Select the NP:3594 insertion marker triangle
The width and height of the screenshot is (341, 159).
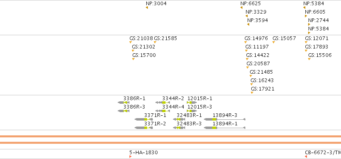248,24
